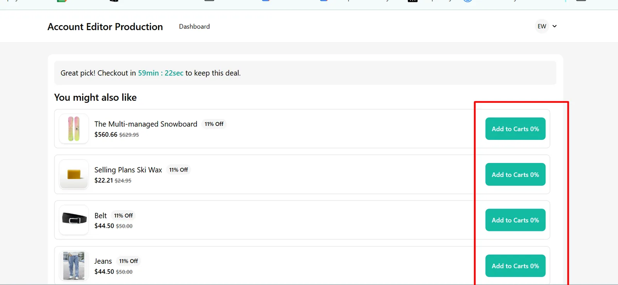Expand the dropdown chevron next to EW

(555, 26)
